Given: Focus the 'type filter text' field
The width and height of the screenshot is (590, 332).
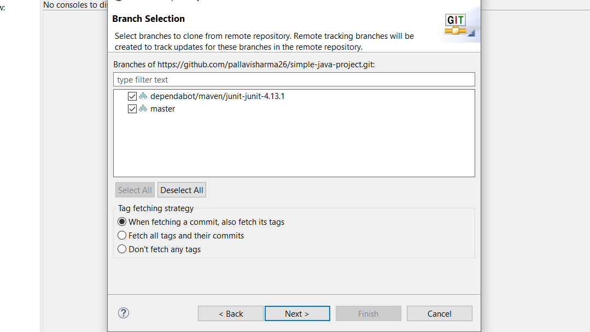Looking at the screenshot, I should pos(294,80).
